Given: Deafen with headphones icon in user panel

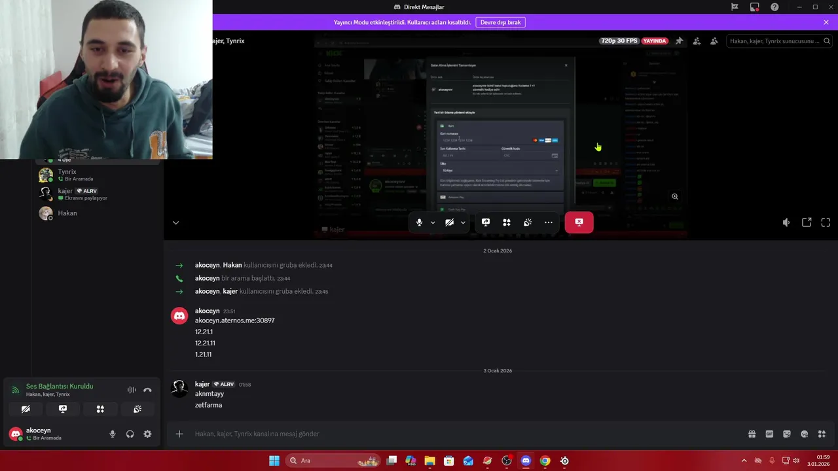Looking at the screenshot, I should pyautogui.click(x=130, y=434).
